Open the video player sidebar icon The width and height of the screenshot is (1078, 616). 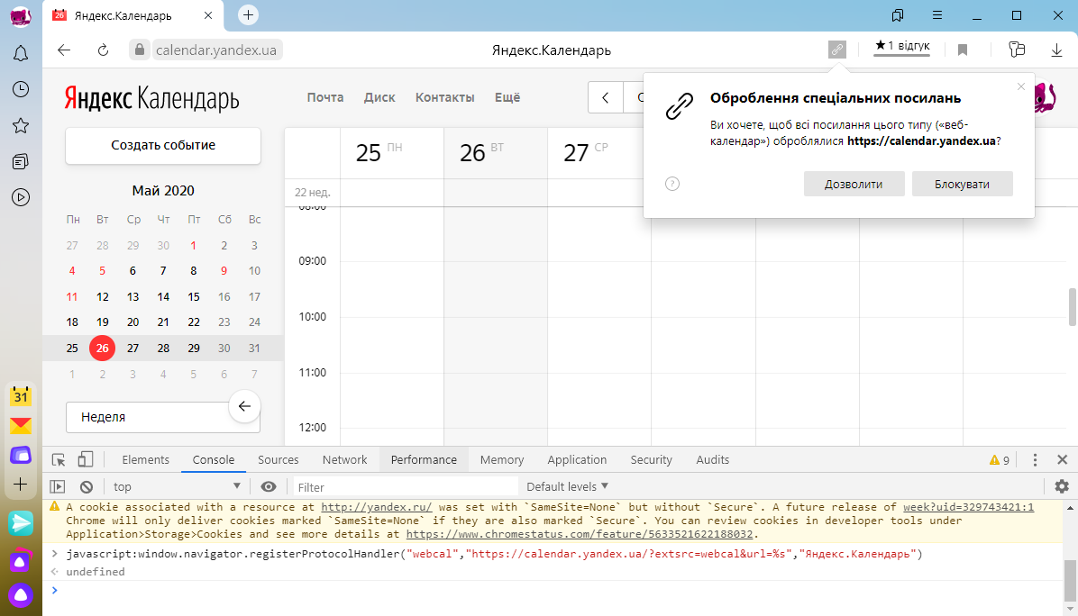(x=21, y=198)
